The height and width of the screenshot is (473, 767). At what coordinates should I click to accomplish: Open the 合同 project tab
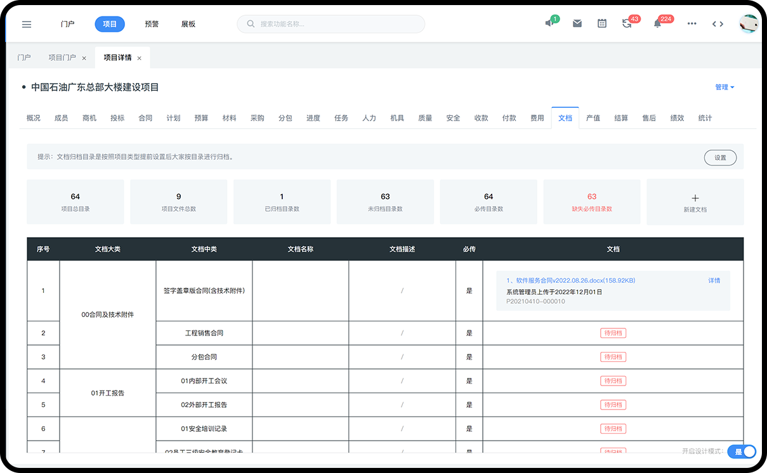click(x=145, y=118)
